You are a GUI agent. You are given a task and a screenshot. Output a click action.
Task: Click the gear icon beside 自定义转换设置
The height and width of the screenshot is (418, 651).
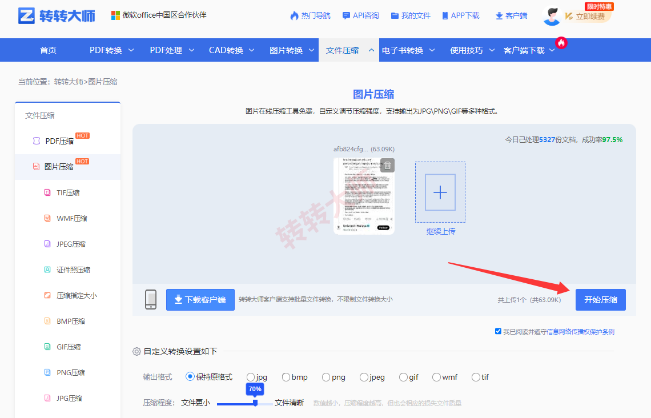coord(136,352)
